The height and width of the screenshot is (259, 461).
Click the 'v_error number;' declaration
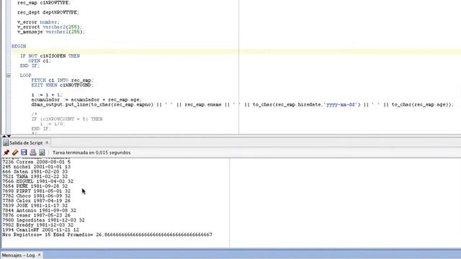click(x=38, y=22)
